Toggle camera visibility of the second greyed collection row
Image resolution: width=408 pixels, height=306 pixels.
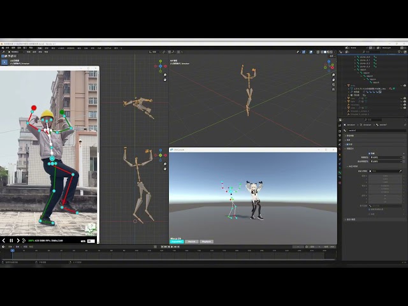click(405, 101)
